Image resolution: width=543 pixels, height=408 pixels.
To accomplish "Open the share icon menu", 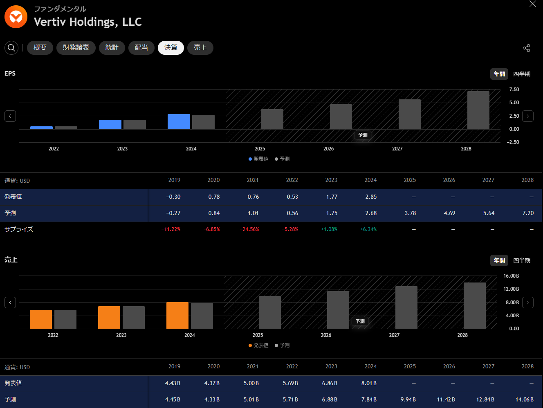I will pyautogui.click(x=526, y=48).
